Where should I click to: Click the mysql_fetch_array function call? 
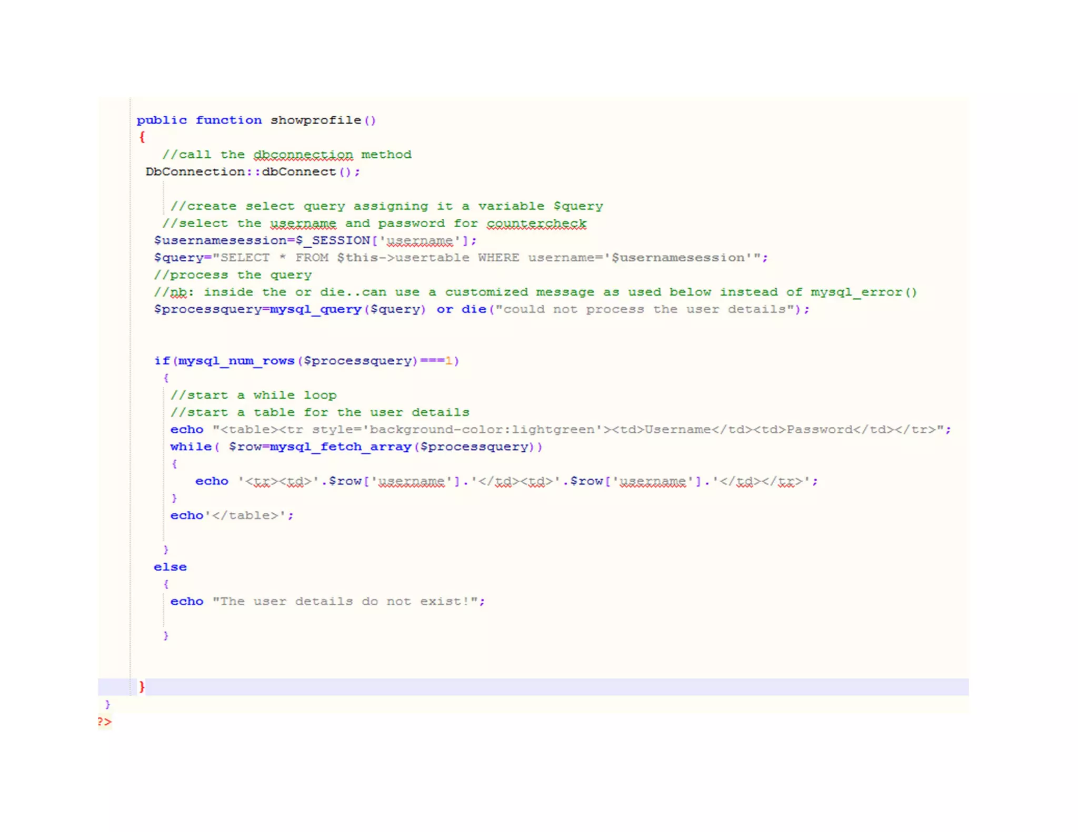340,447
